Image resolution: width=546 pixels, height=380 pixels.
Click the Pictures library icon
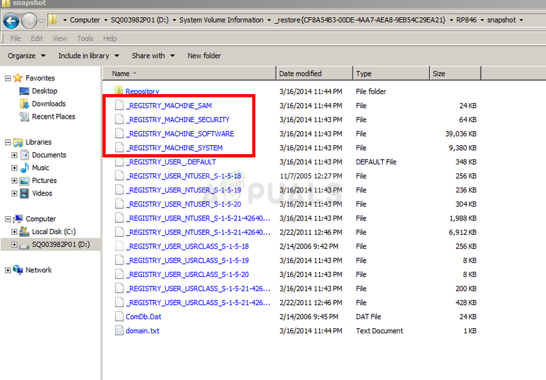(x=25, y=181)
